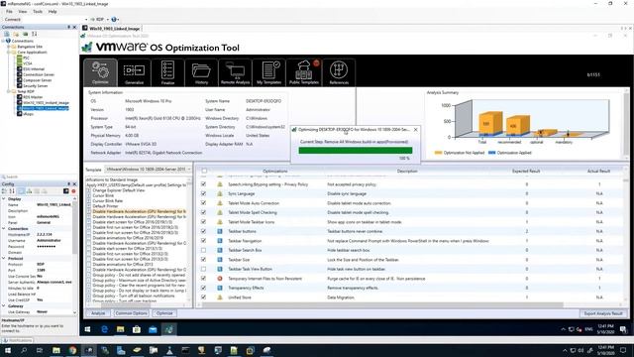This screenshot has height=357, width=634.
Task: Switch to the Notifications tab
Action: pyautogui.click(x=17, y=340)
